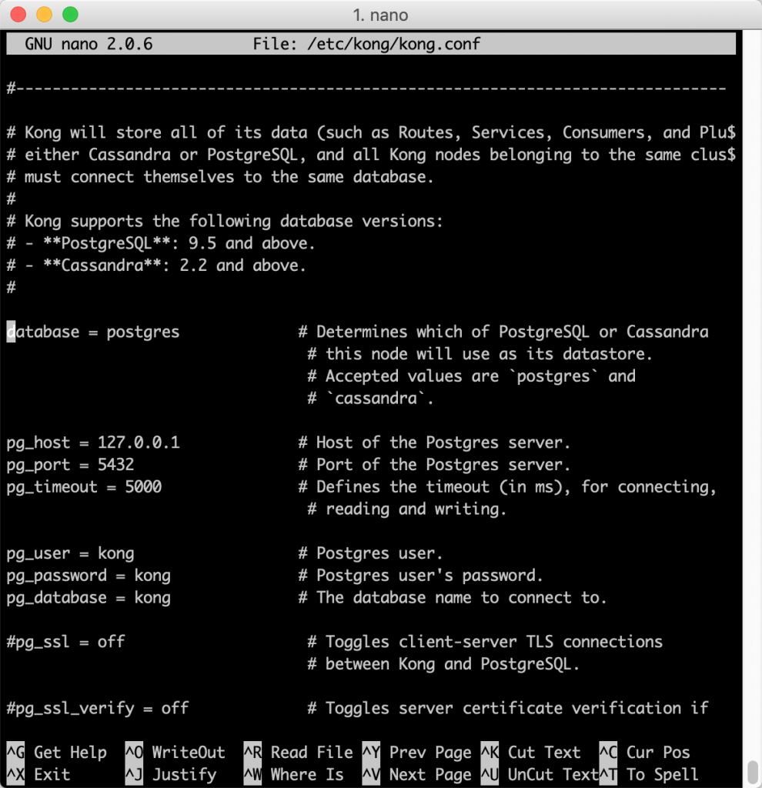Click '# between Kong and PostgreSQL.' comment
This screenshot has width=762, height=788.
(443, 664)
